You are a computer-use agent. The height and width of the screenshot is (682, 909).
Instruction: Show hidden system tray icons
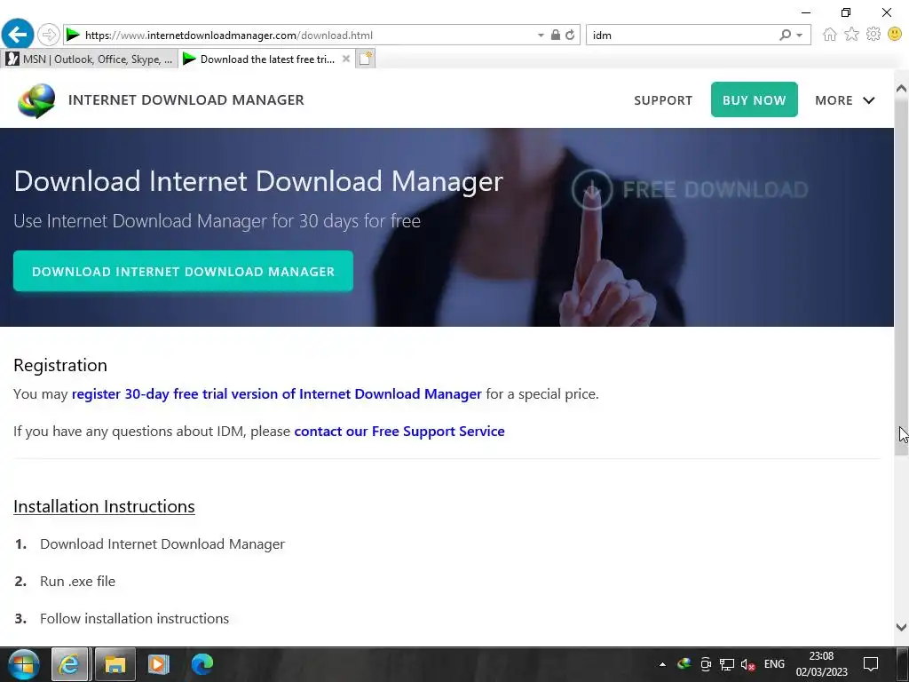coord(662,664)
